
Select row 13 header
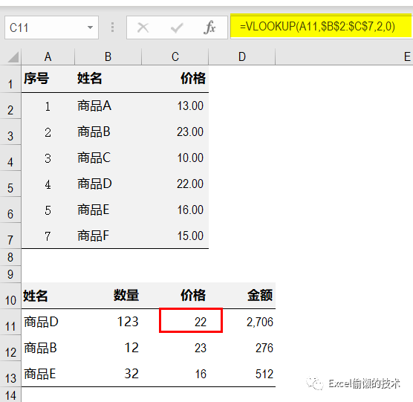pos(10,374)
